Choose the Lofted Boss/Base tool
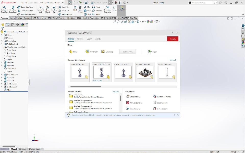The height and width of the screenshot is (153, 245). coord(25,11)
